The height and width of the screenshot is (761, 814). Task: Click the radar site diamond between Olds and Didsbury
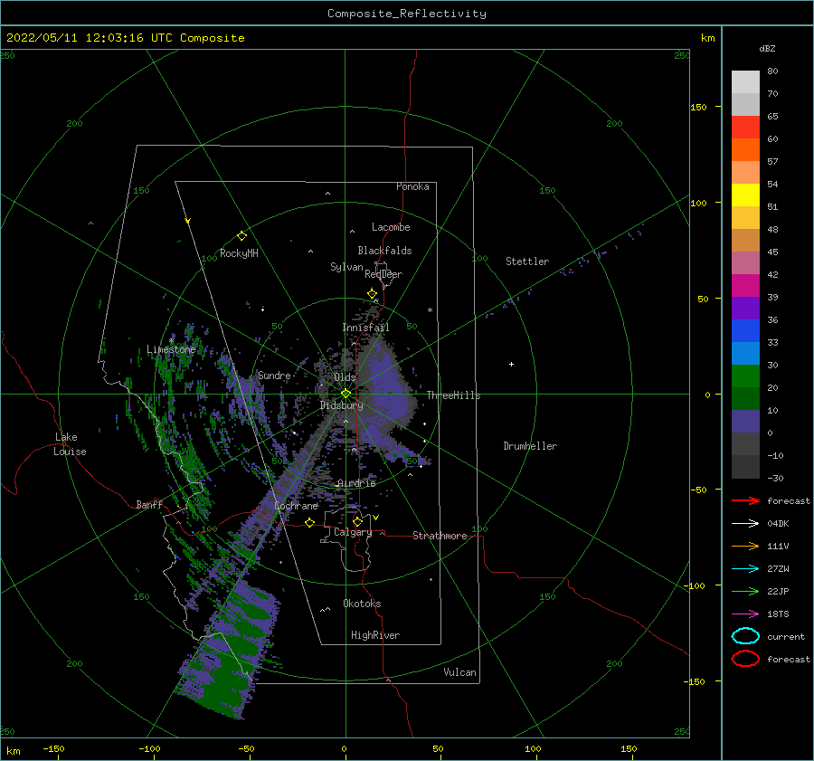[x=345, y=394]
